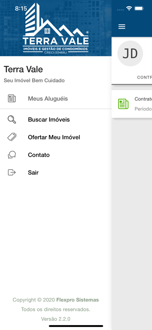The image size is (152, 330).
Task: Open the Contato menu item
Action: 56,155
